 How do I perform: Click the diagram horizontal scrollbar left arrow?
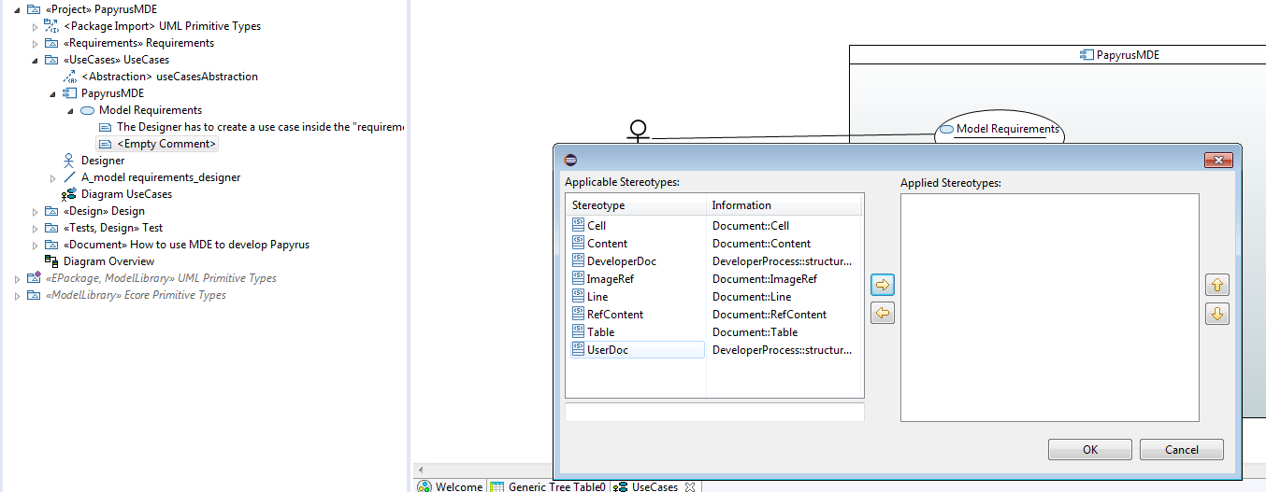(x=419, y=469)
